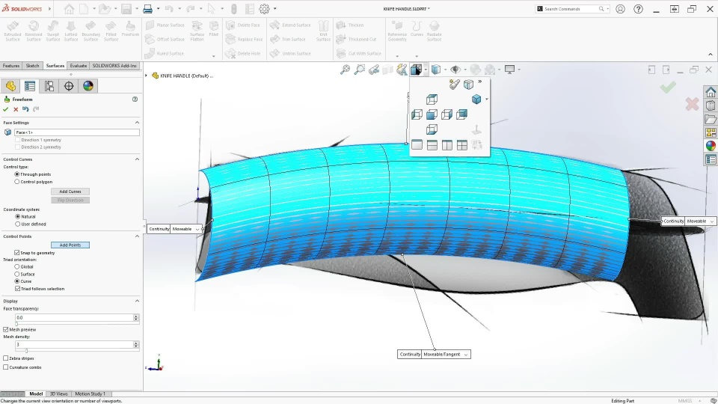Screen dimensions: 718x404
Task: Click Zoom to Area magnifier
Action: pyautogui.click(x=360, y=70)
